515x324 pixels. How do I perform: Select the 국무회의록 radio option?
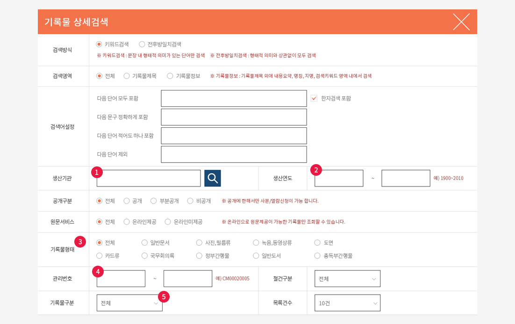point(145,256)
